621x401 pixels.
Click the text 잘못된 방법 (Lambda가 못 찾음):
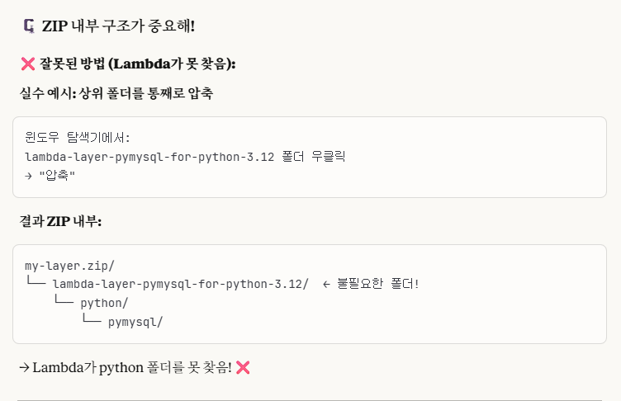137,64
